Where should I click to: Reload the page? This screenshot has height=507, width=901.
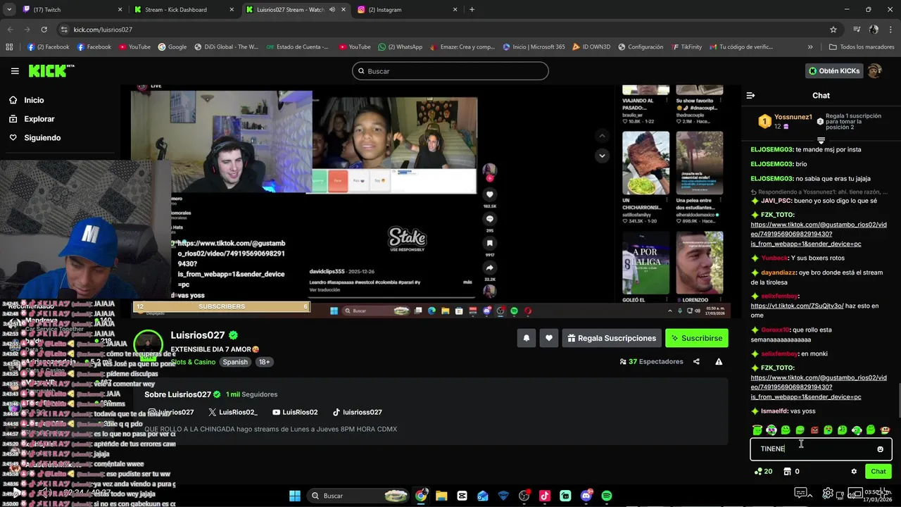(44, 30)
